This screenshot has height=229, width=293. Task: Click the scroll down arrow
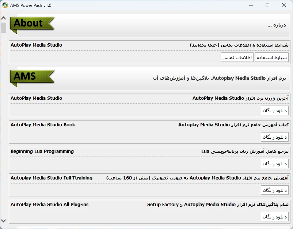(3, 221)
